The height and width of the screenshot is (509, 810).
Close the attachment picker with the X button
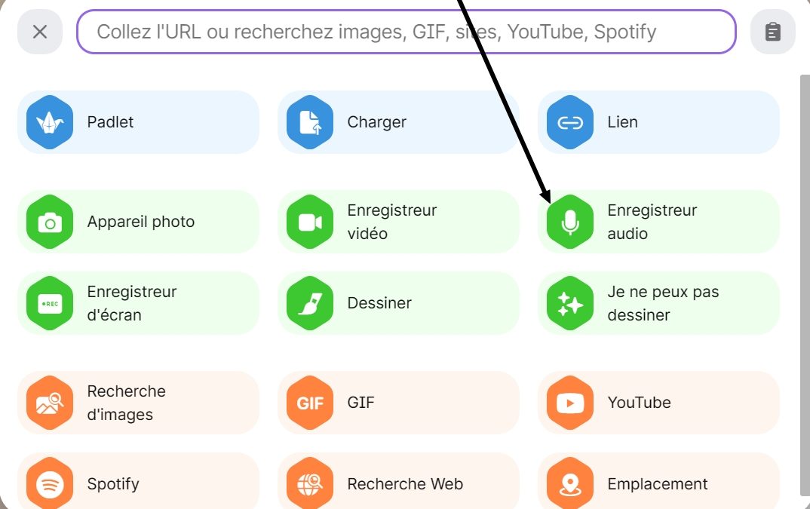[40, 32]
